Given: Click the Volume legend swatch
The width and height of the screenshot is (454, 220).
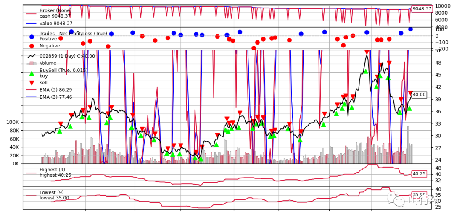Looking at the screenshot, I should [32, 63].
